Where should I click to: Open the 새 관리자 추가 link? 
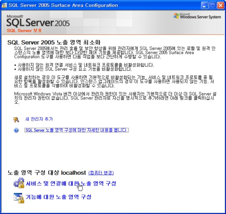[x=39, y=119]
